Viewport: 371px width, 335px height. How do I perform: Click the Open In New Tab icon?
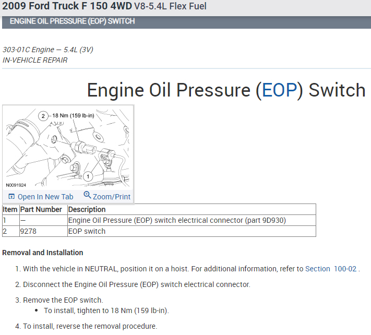[11, 196]
